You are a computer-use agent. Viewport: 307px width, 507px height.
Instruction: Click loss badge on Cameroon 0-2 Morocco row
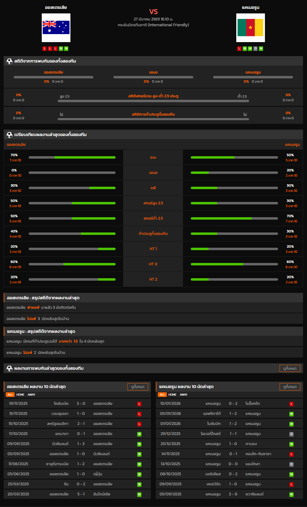291,404
